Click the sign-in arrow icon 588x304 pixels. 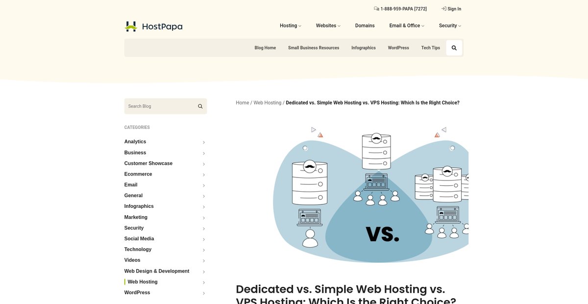443,9
